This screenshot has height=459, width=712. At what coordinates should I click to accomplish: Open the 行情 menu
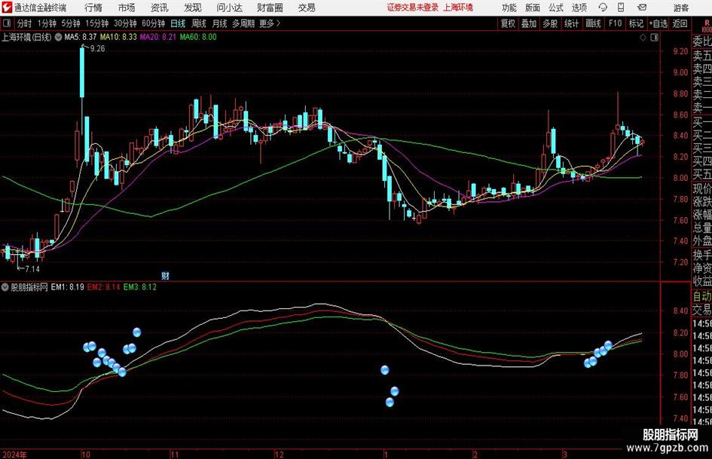[x=93, y=8]
